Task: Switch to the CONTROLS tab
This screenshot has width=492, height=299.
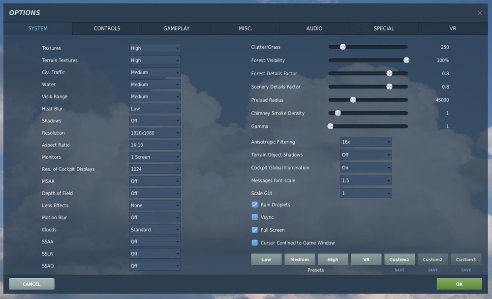Action: coord(106,28)
